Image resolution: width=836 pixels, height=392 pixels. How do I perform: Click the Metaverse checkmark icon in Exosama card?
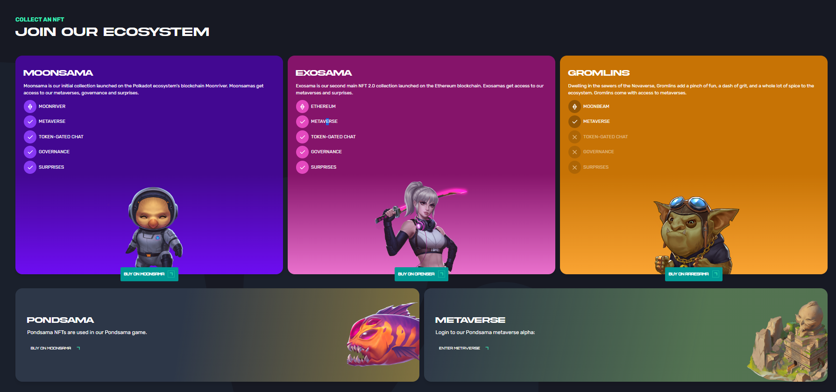click(x=302, y=121)
